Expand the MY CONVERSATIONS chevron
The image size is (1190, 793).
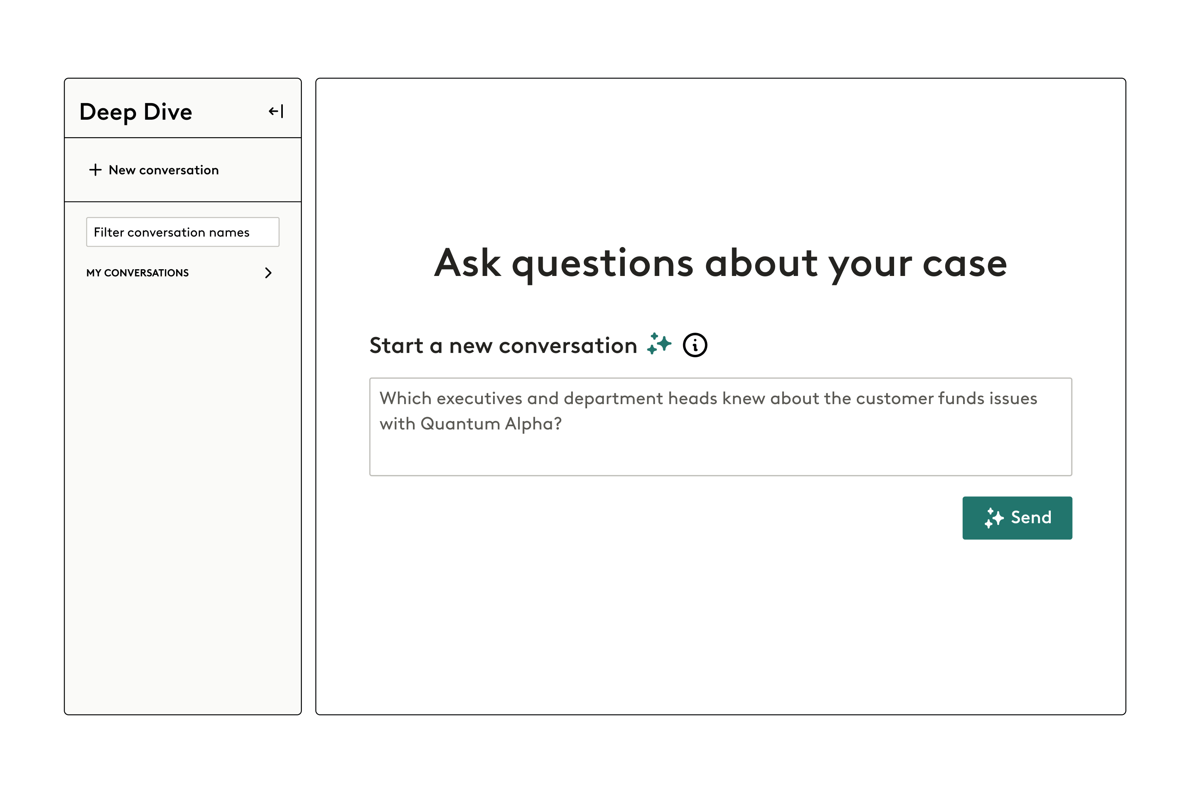click(268, 273)
